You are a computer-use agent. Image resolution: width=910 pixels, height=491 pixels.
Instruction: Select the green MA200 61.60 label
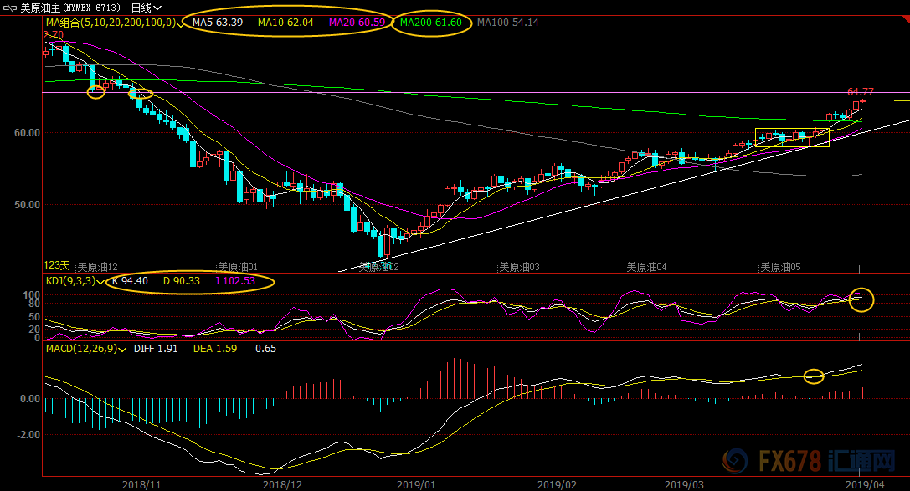[430, 23]
